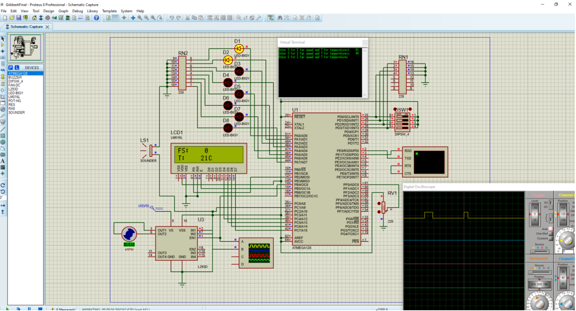Viewport: 576px width, 311px height.
Task: Select L293D in the devices list
Action: point(13,89)
